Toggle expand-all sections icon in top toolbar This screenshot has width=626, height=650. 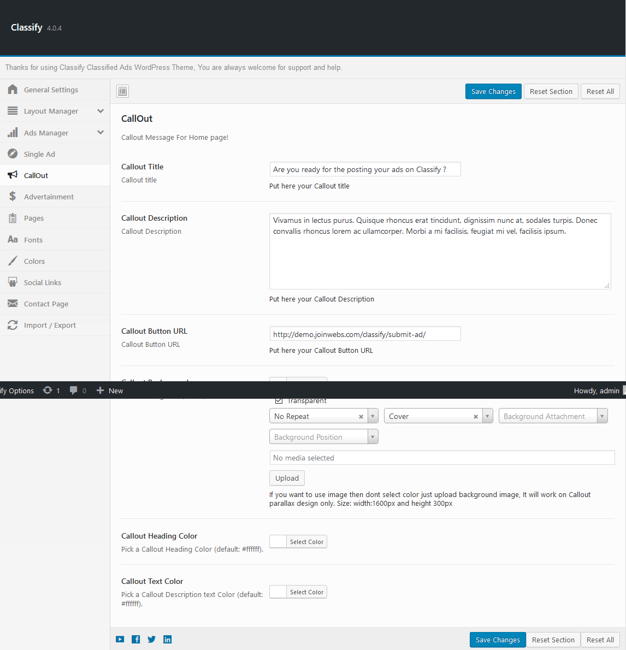(x=123, y=91)
